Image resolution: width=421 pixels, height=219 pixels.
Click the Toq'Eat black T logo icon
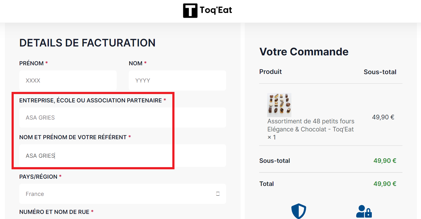coord(190,10)
